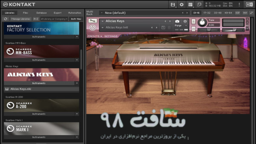Select previous instrument for Alicias Keys
The image size is (256, 144).
[x=165, y=21]
